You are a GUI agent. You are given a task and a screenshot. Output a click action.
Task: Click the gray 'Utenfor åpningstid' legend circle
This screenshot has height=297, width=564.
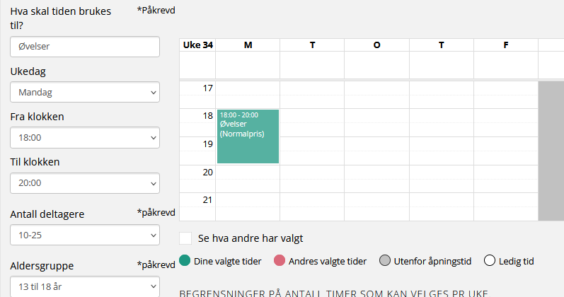coord(385,261)
